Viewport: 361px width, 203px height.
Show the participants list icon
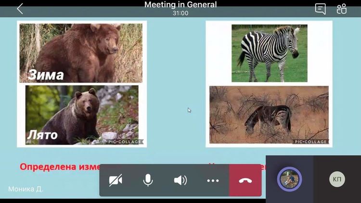(342, 9)
